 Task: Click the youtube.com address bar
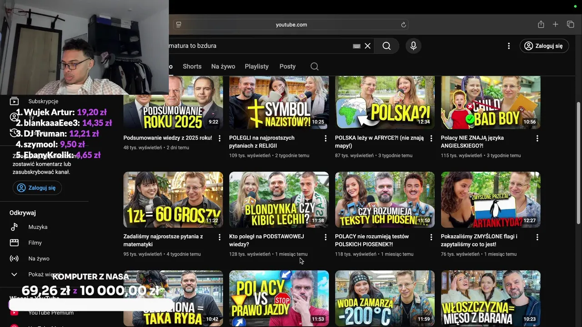(x=291, y=25)
